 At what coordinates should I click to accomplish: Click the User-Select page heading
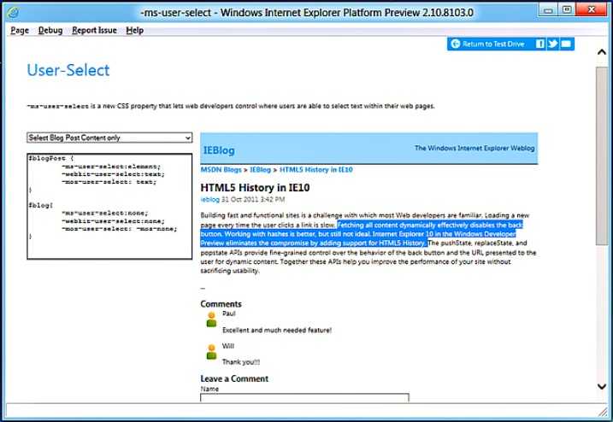(x=68, y=70)
